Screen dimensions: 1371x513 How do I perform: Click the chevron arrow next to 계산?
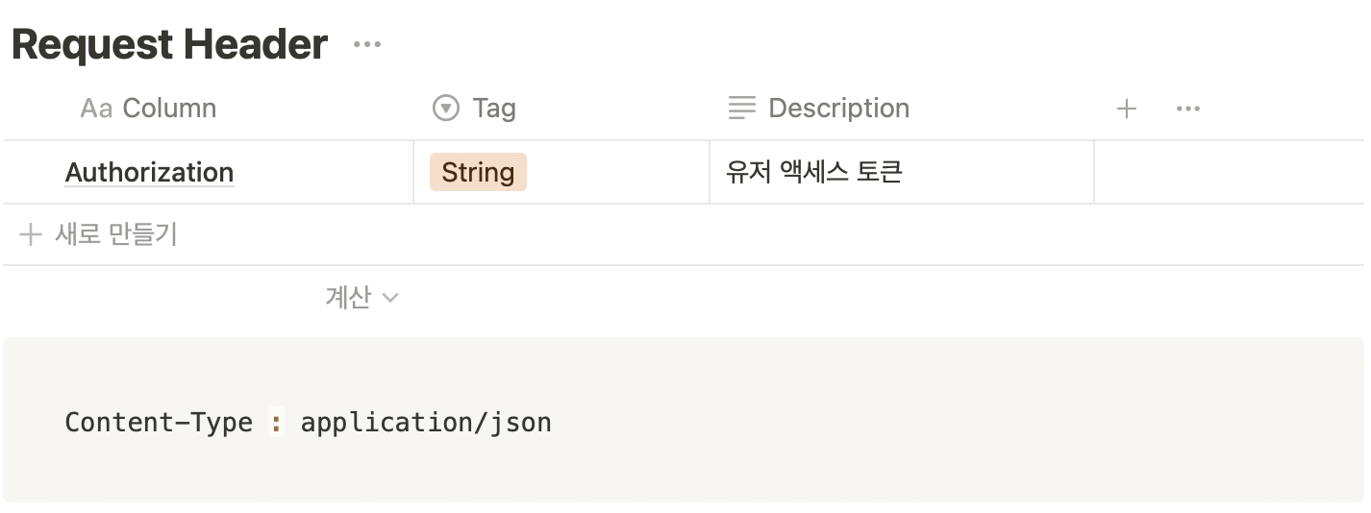[390, 298]
